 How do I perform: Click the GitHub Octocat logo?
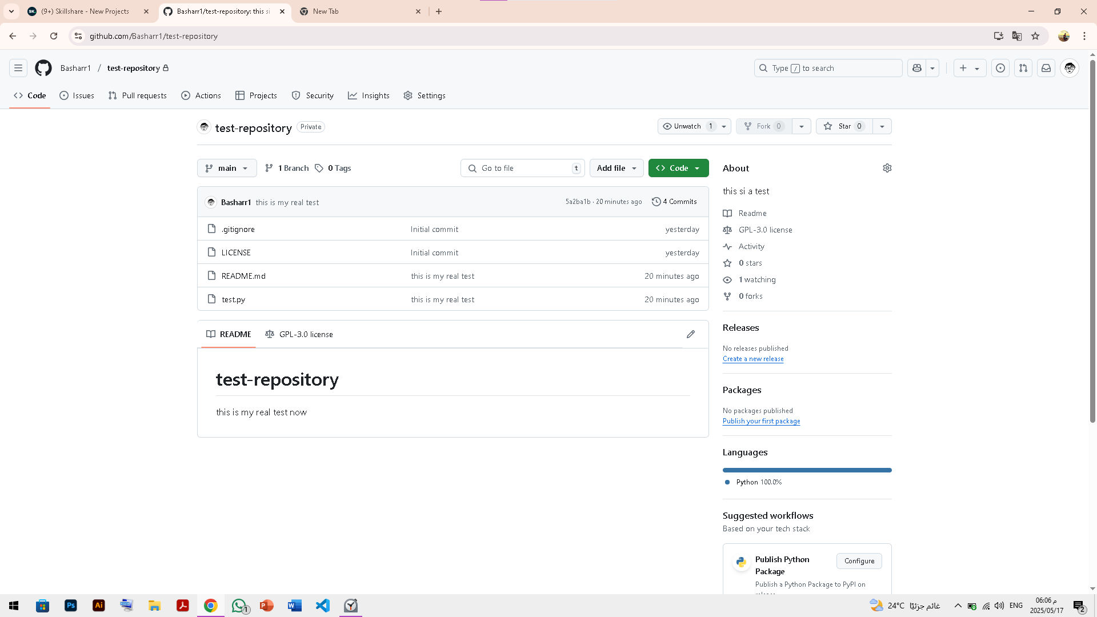point(43,68)
